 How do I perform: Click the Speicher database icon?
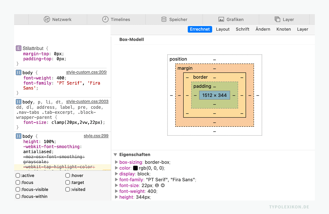(x=164, y=19)
